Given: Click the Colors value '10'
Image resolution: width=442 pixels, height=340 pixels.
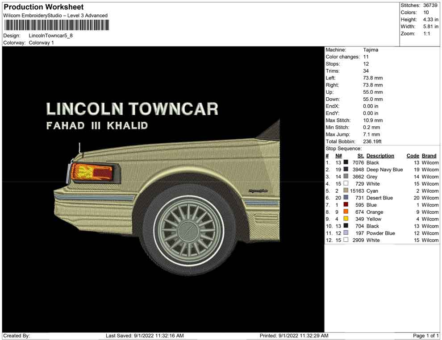Looking at the screenshot, I should pyautogui.click(x=426, y=12).
